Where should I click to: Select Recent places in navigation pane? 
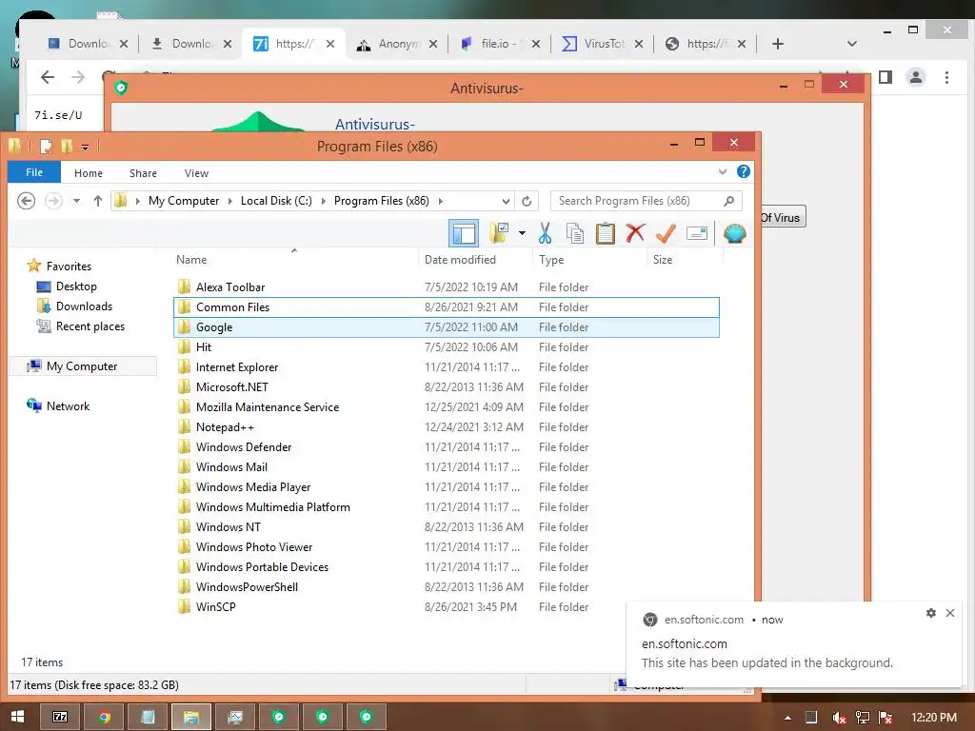pyautogui.click(x=90, y=326)
